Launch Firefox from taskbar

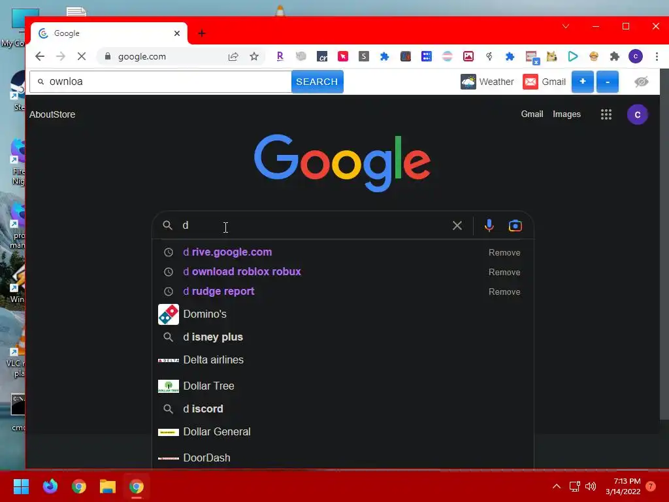pyautogui.click(x=50, y=486)
